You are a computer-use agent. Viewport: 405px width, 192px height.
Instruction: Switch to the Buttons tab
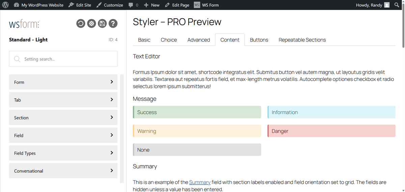pos(259,40)
